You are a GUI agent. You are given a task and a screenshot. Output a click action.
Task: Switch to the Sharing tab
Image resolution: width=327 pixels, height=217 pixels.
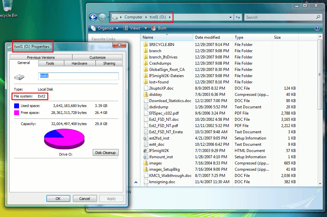(x=109, y=63)
